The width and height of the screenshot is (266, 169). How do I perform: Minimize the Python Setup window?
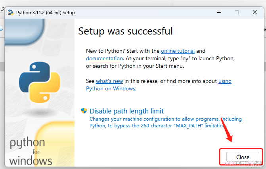pos(218,12)
